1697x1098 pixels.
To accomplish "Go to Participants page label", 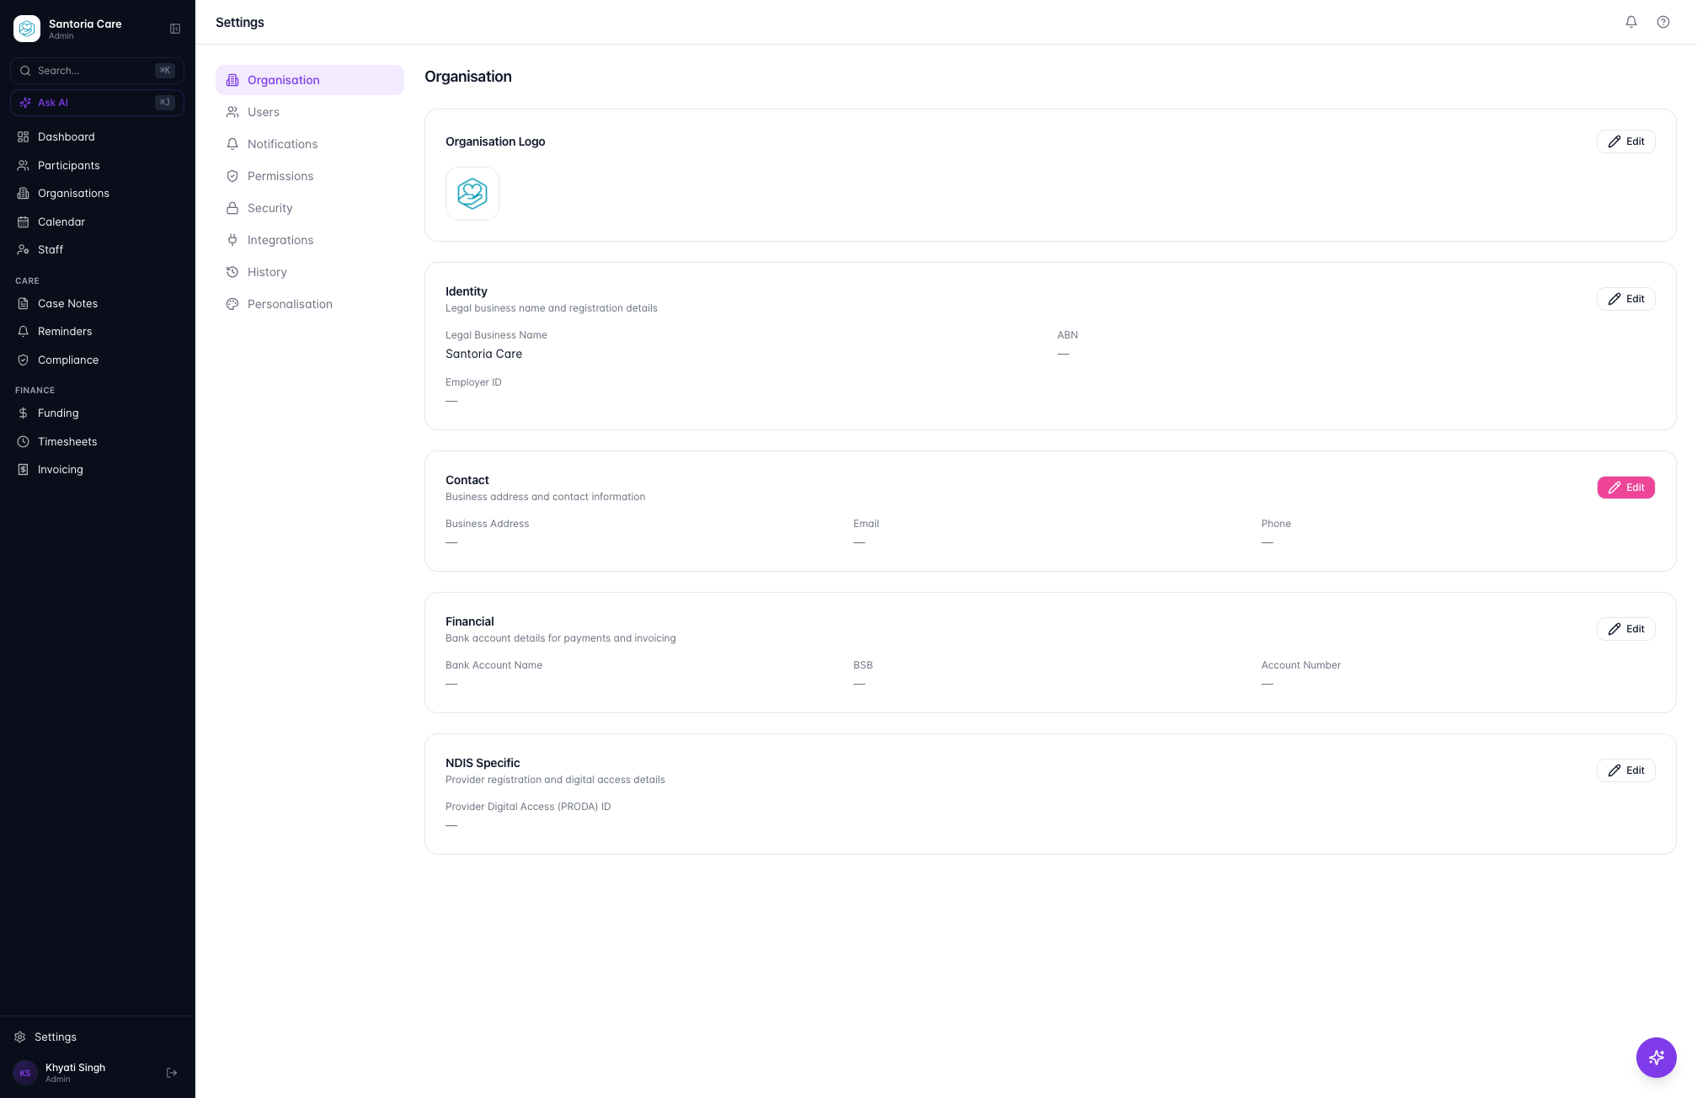I will point(69,165).
